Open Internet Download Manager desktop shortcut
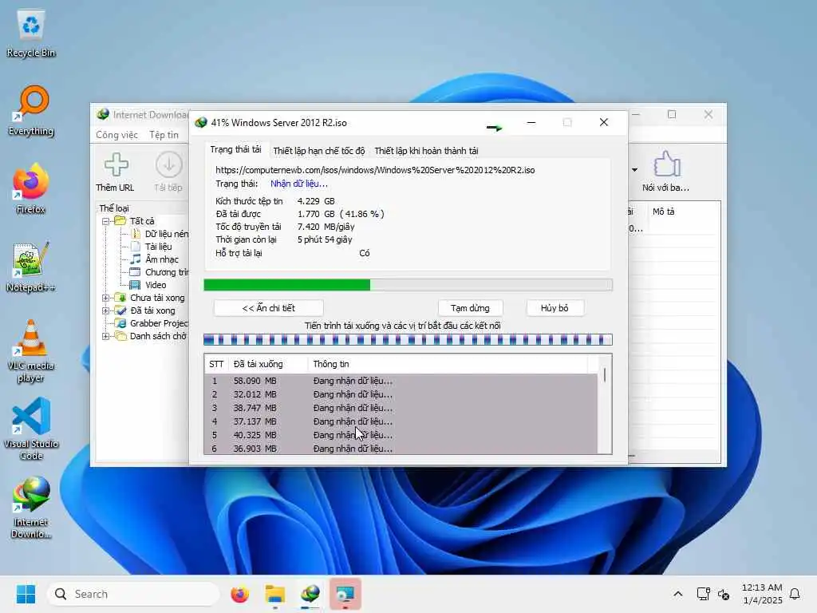 (x=31, y=507)
